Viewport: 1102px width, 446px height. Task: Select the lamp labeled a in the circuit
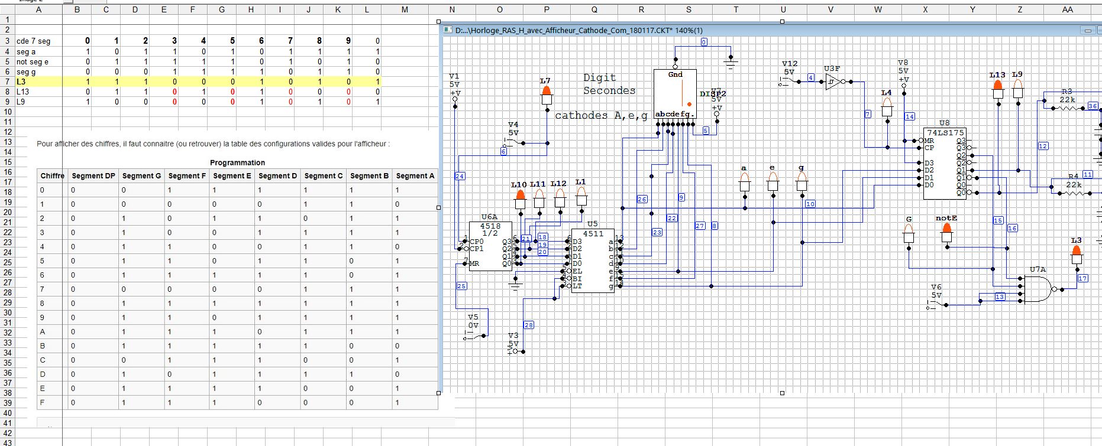(745, 183)
